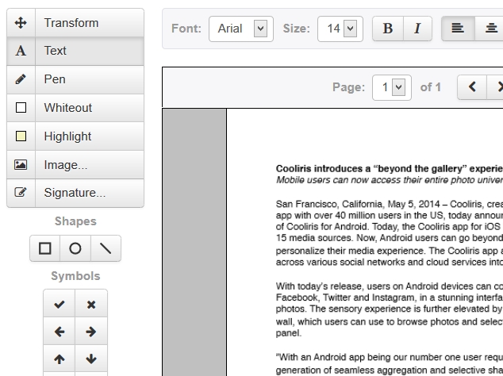Click the Image picture icon
The width and height of the screenshot is (503, 376).
[x=21, y=164]
